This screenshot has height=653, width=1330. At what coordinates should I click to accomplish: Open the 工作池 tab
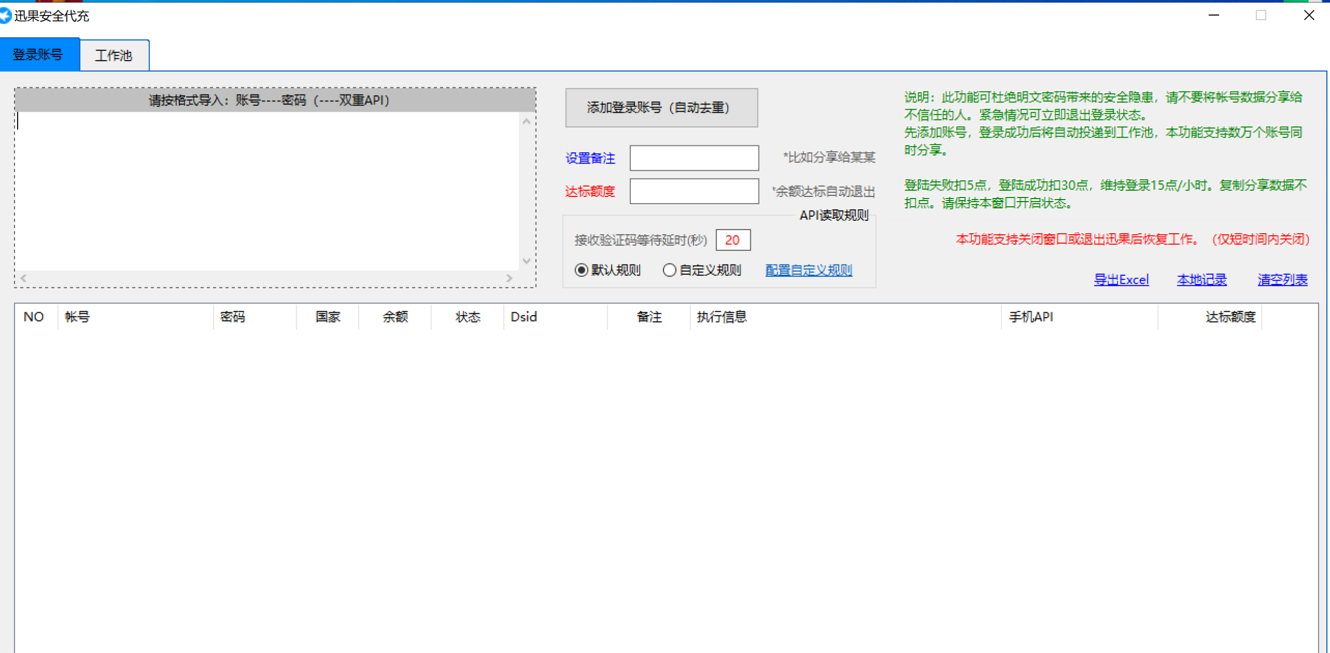click(114, 56)
